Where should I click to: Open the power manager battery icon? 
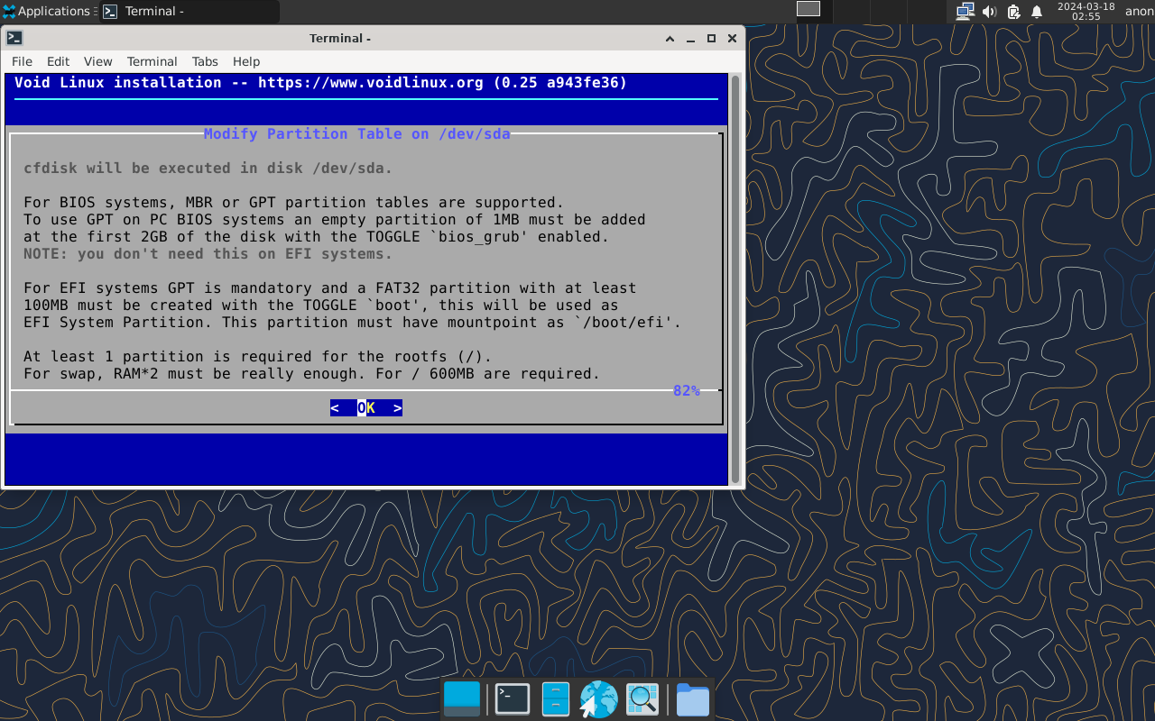1013,11
